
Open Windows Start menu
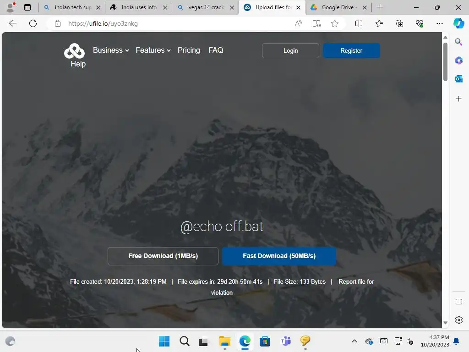(x=164, y=341)
